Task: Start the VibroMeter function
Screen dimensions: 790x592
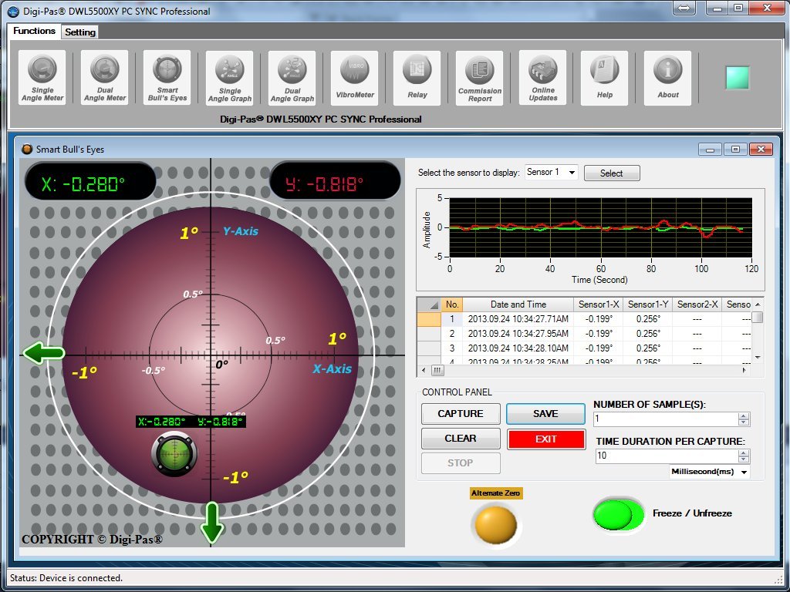Action: 355,78
